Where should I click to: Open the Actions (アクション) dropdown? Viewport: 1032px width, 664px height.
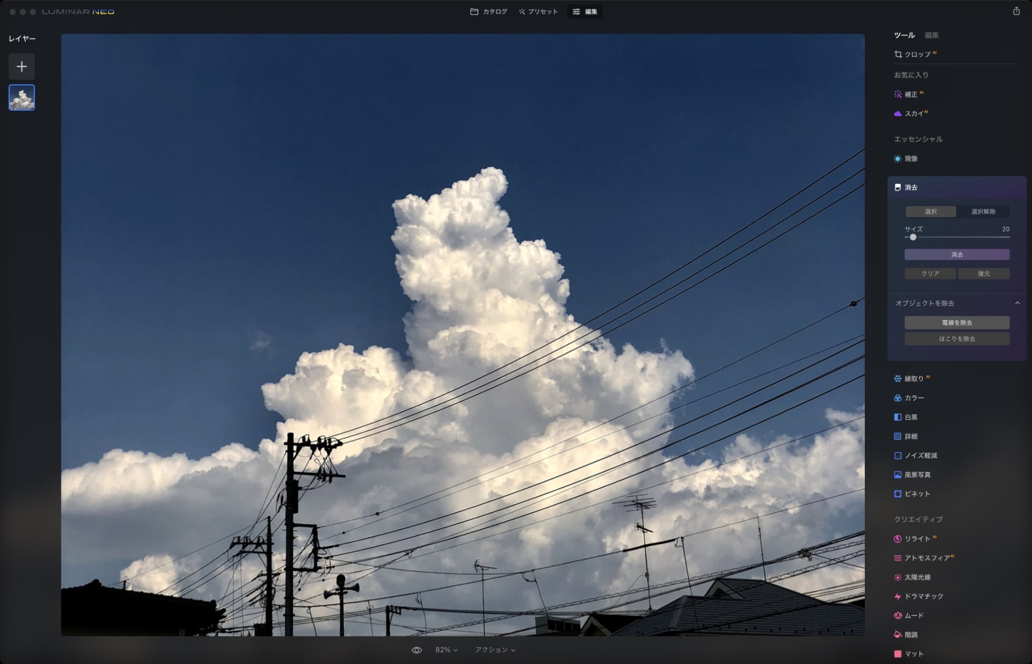[x=495, y=650]
